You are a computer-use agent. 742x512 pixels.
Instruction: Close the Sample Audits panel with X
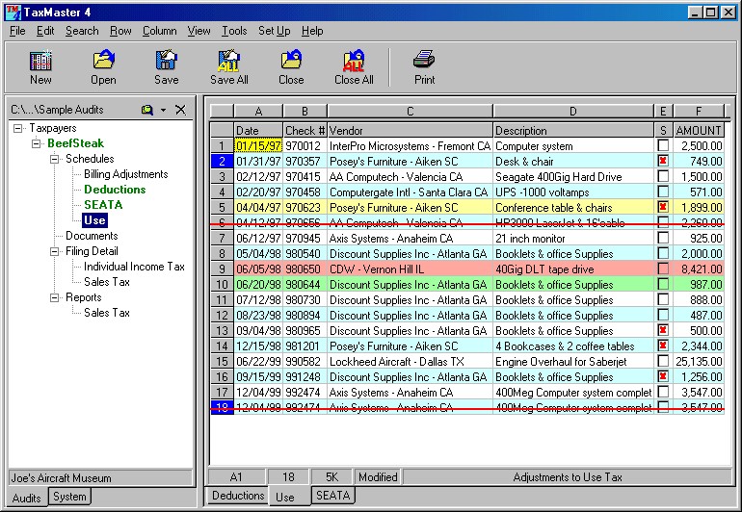pyautogui.click(x=180, y=110)
